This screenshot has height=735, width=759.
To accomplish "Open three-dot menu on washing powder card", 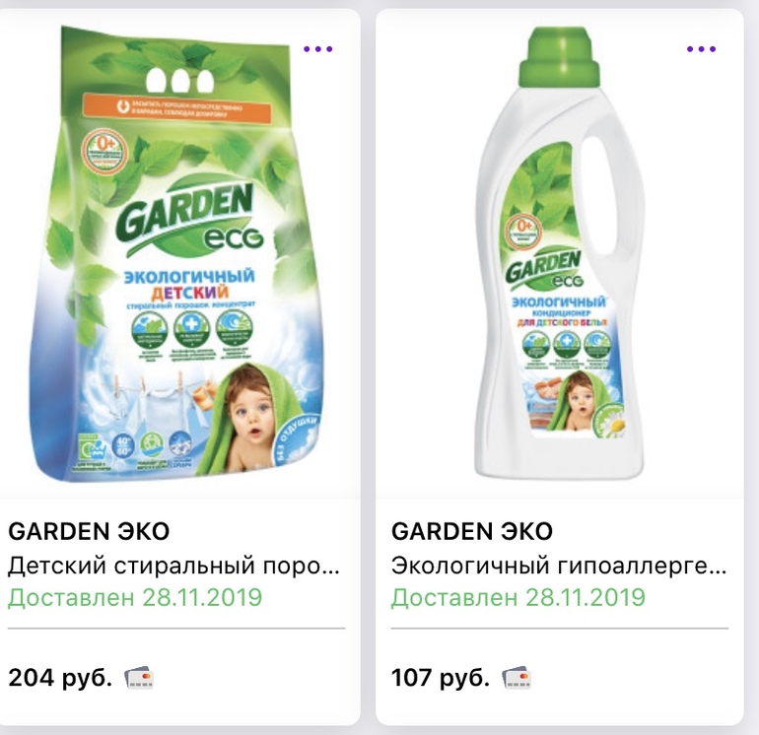I will [x=318, y=49].
